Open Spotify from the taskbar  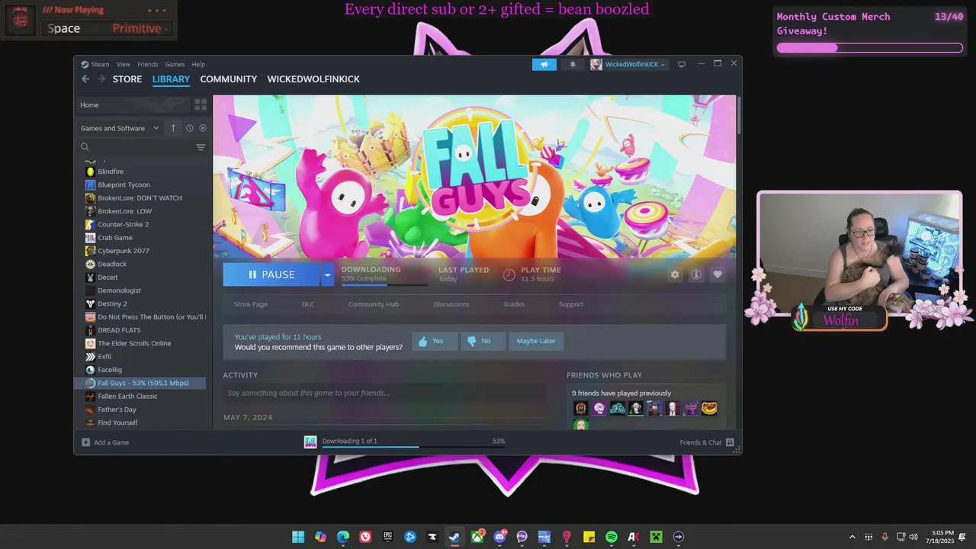(x=611, y=537)
